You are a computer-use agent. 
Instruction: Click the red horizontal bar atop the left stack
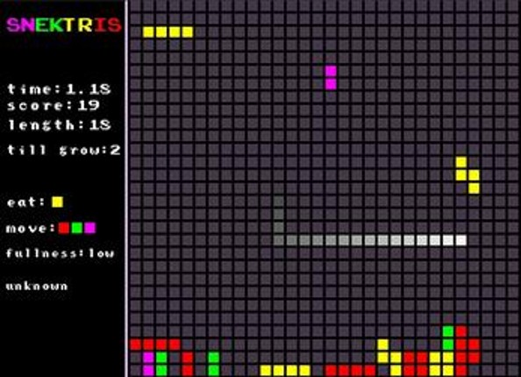(155, 345)
